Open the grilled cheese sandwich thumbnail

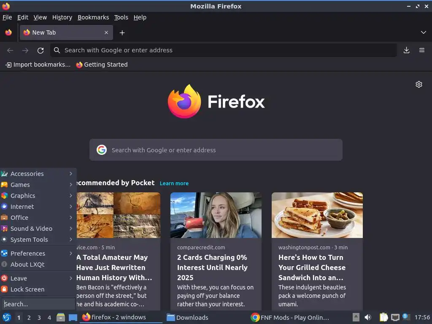[317, 215]
